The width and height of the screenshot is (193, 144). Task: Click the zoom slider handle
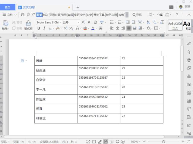point(163,142)
